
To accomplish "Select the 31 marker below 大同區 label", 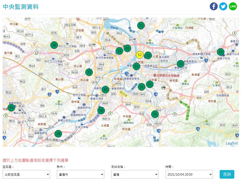I will (x=136, y=66).
